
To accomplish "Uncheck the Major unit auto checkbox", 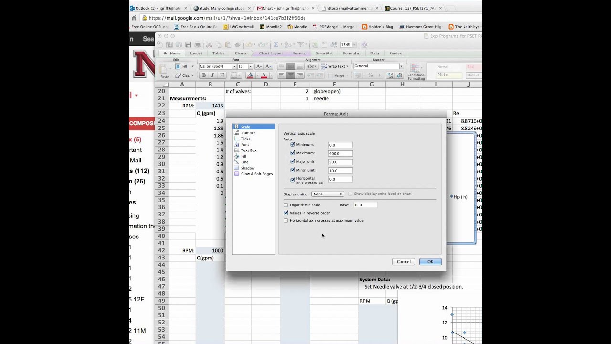I will point(293,161).
